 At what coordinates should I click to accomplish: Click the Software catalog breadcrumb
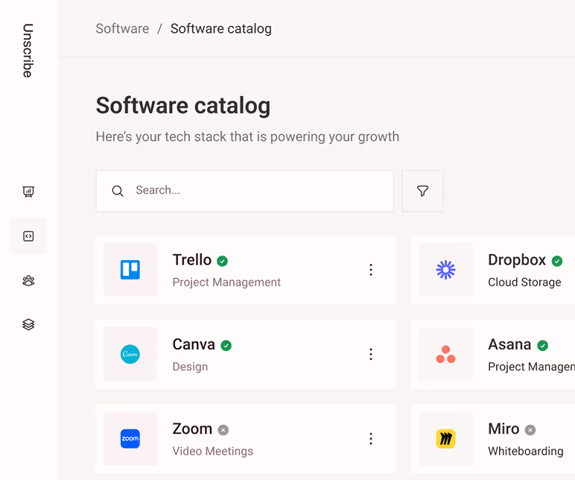(x=221, y=28)
